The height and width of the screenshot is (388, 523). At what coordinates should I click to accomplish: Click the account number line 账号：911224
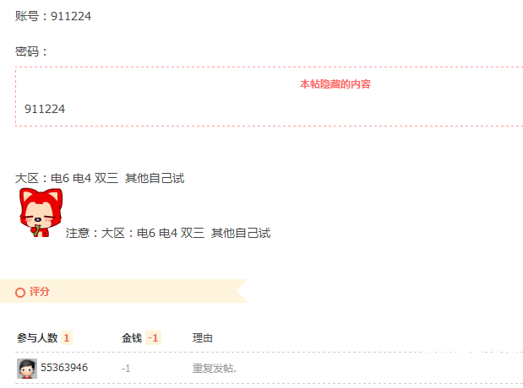[x=53, y=16]
